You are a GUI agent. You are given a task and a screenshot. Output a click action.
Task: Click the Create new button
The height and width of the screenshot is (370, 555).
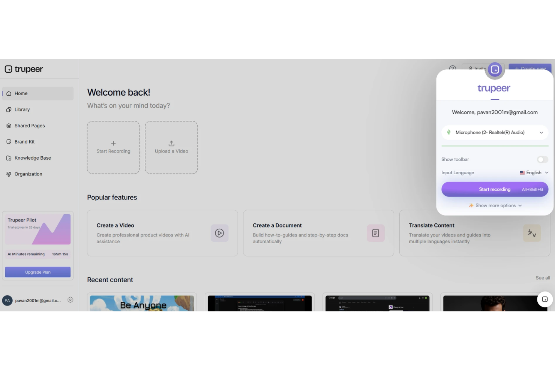point(530,68)
